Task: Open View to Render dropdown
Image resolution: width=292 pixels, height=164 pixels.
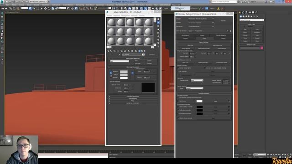Action: [x=208, y=31]
